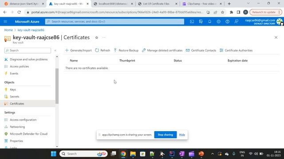Reload the current page
Screen dimensions: 284x159
(x=19, y=12)
